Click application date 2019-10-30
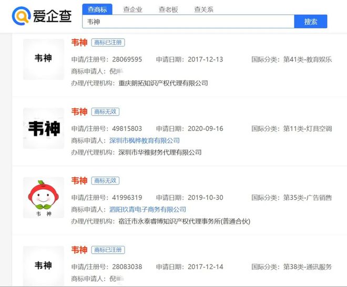Image resolution: width=347 pixels, height=287 pixels. coord(206,198)
